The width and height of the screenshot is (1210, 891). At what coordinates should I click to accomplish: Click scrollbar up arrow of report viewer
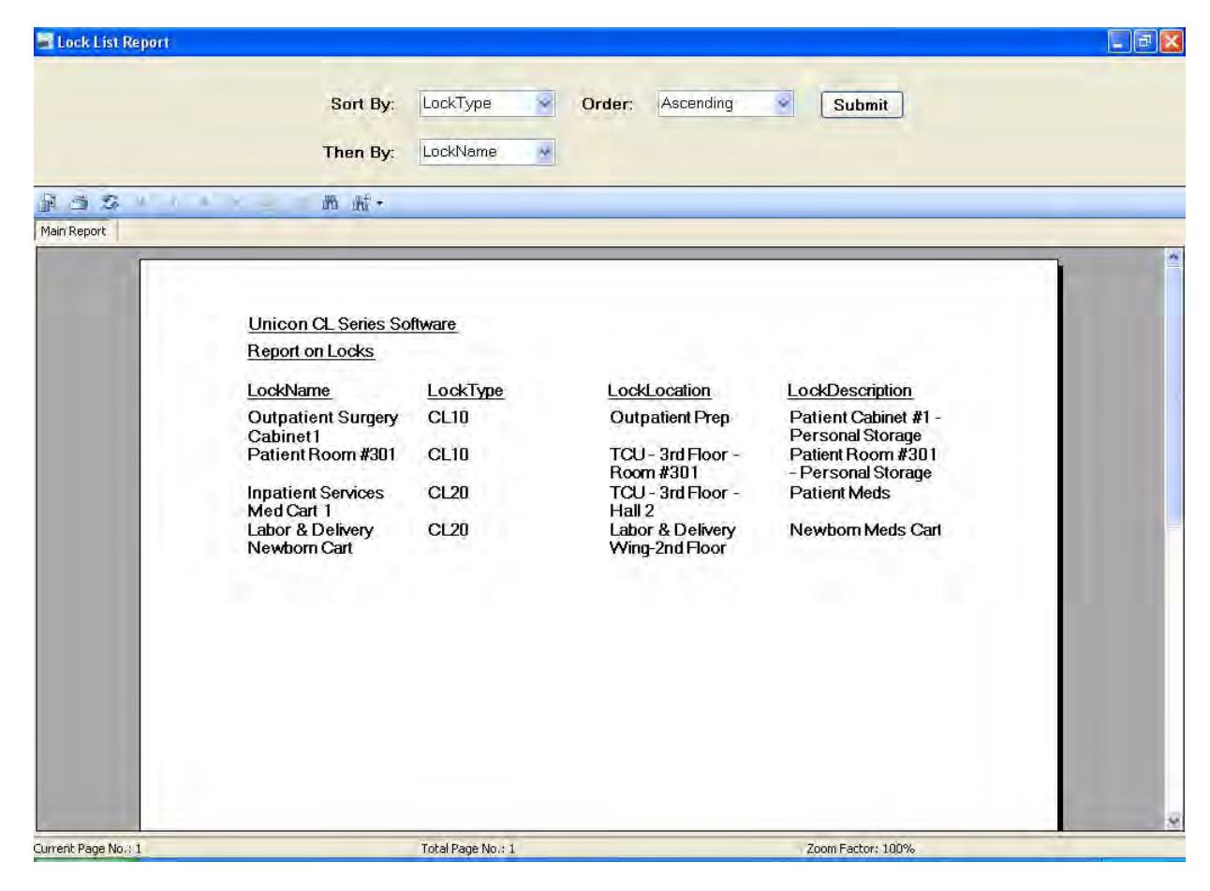(x=1174, y=256)
